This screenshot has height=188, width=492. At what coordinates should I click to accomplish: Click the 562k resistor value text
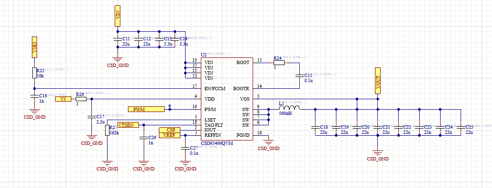[x=114, y=132]
